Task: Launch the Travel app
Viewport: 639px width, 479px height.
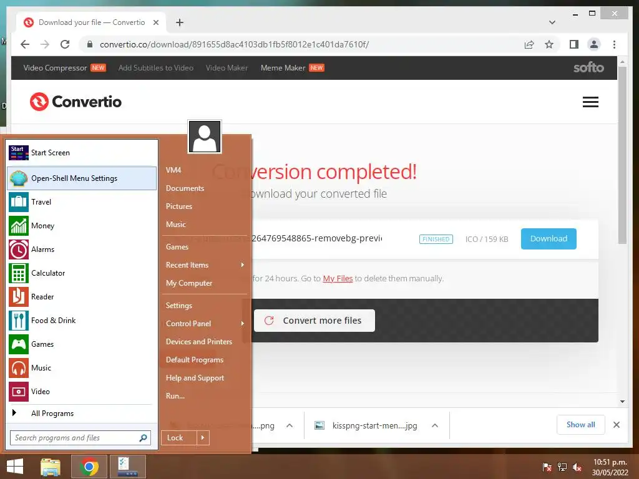Action: 82,202
